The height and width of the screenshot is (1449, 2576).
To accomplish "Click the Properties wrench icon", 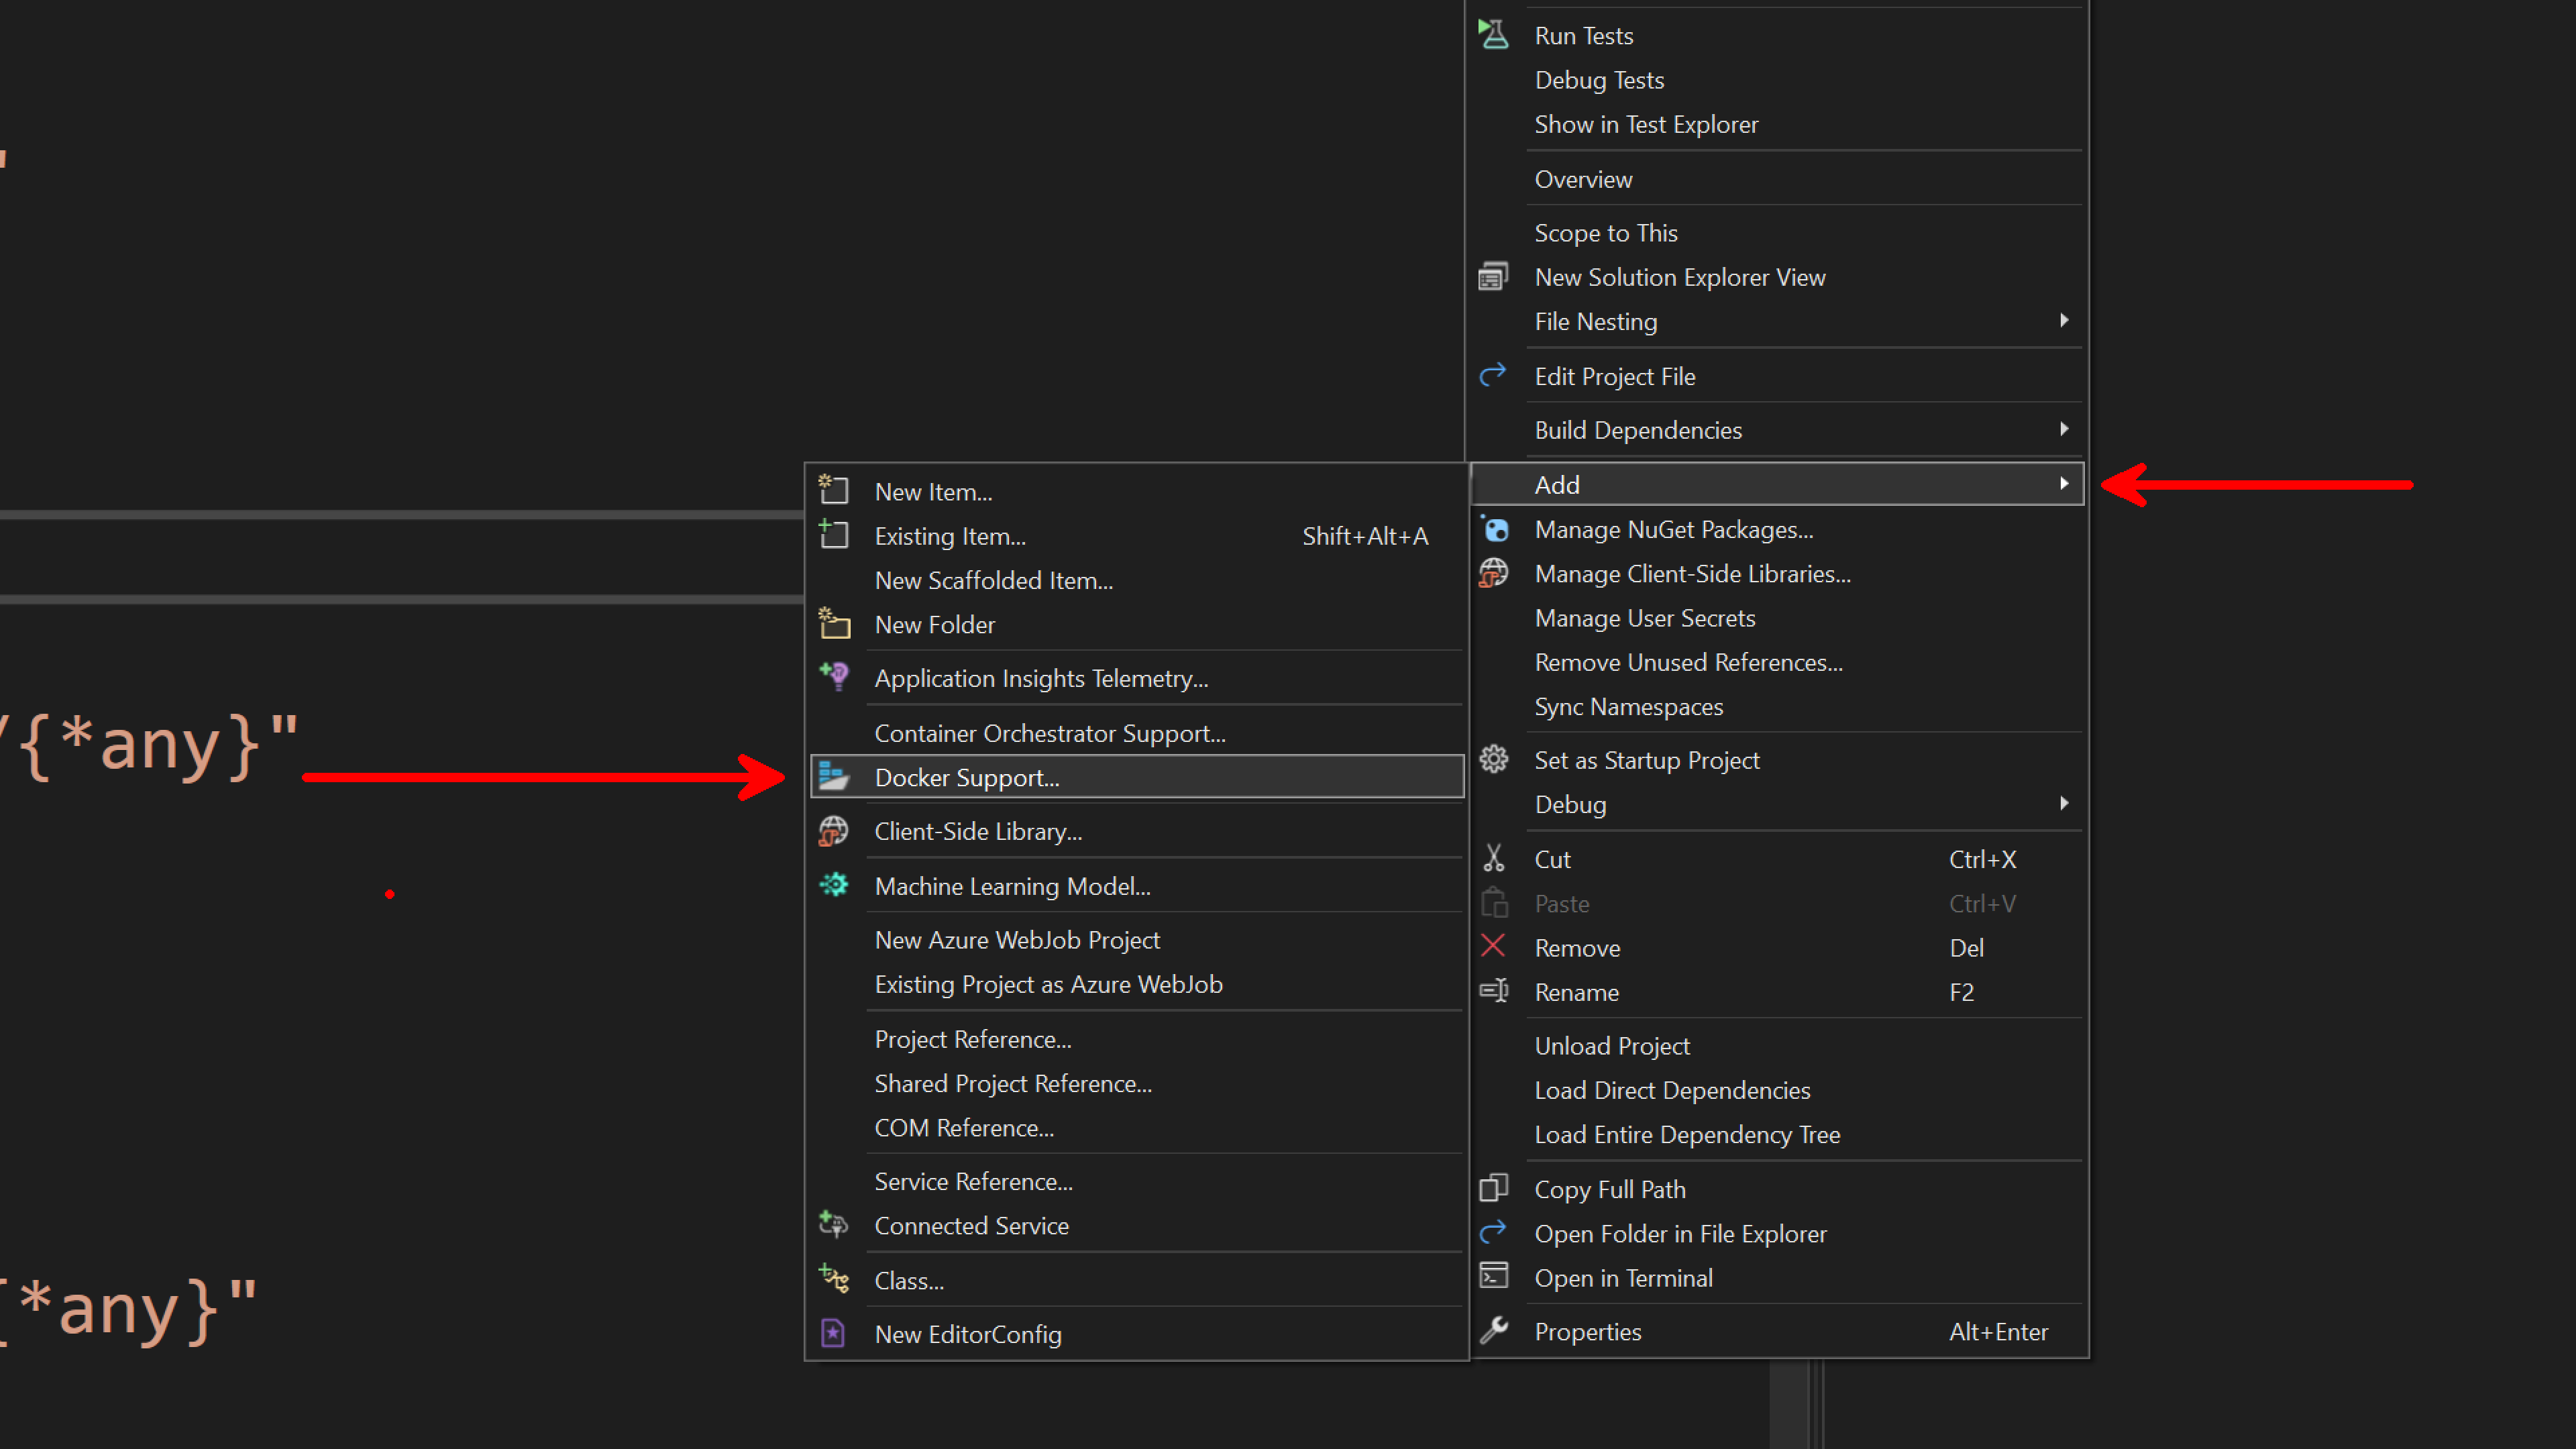I will [1493, 1331].
